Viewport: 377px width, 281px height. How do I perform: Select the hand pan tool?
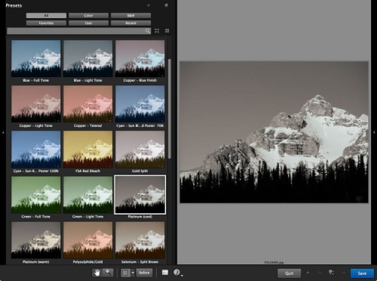click(x=97, y=273)
